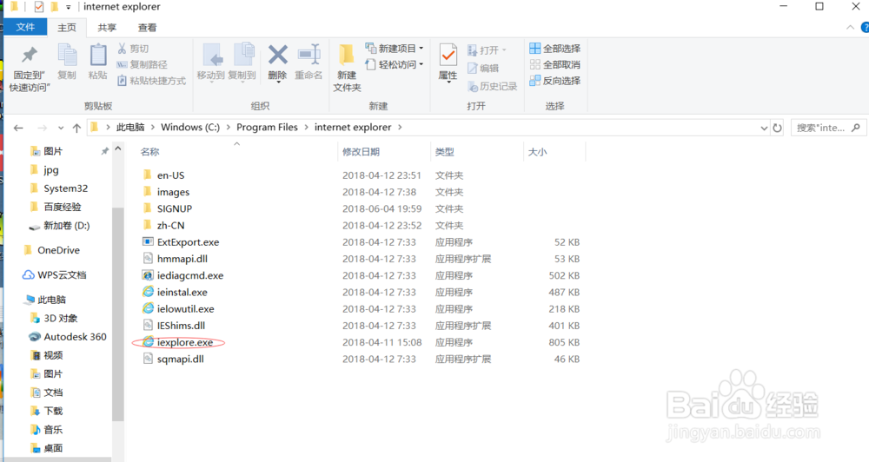Click the Rename (重命名) icon
This screenshot has height=462, width=869.
pyautogui.click(x=308, y=55)
